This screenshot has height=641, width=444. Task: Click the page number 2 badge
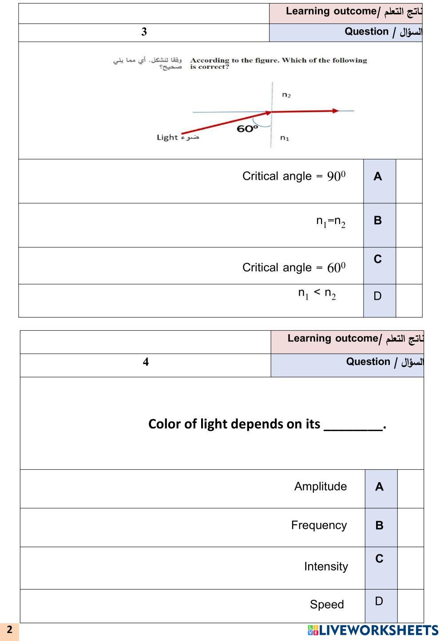9,629
